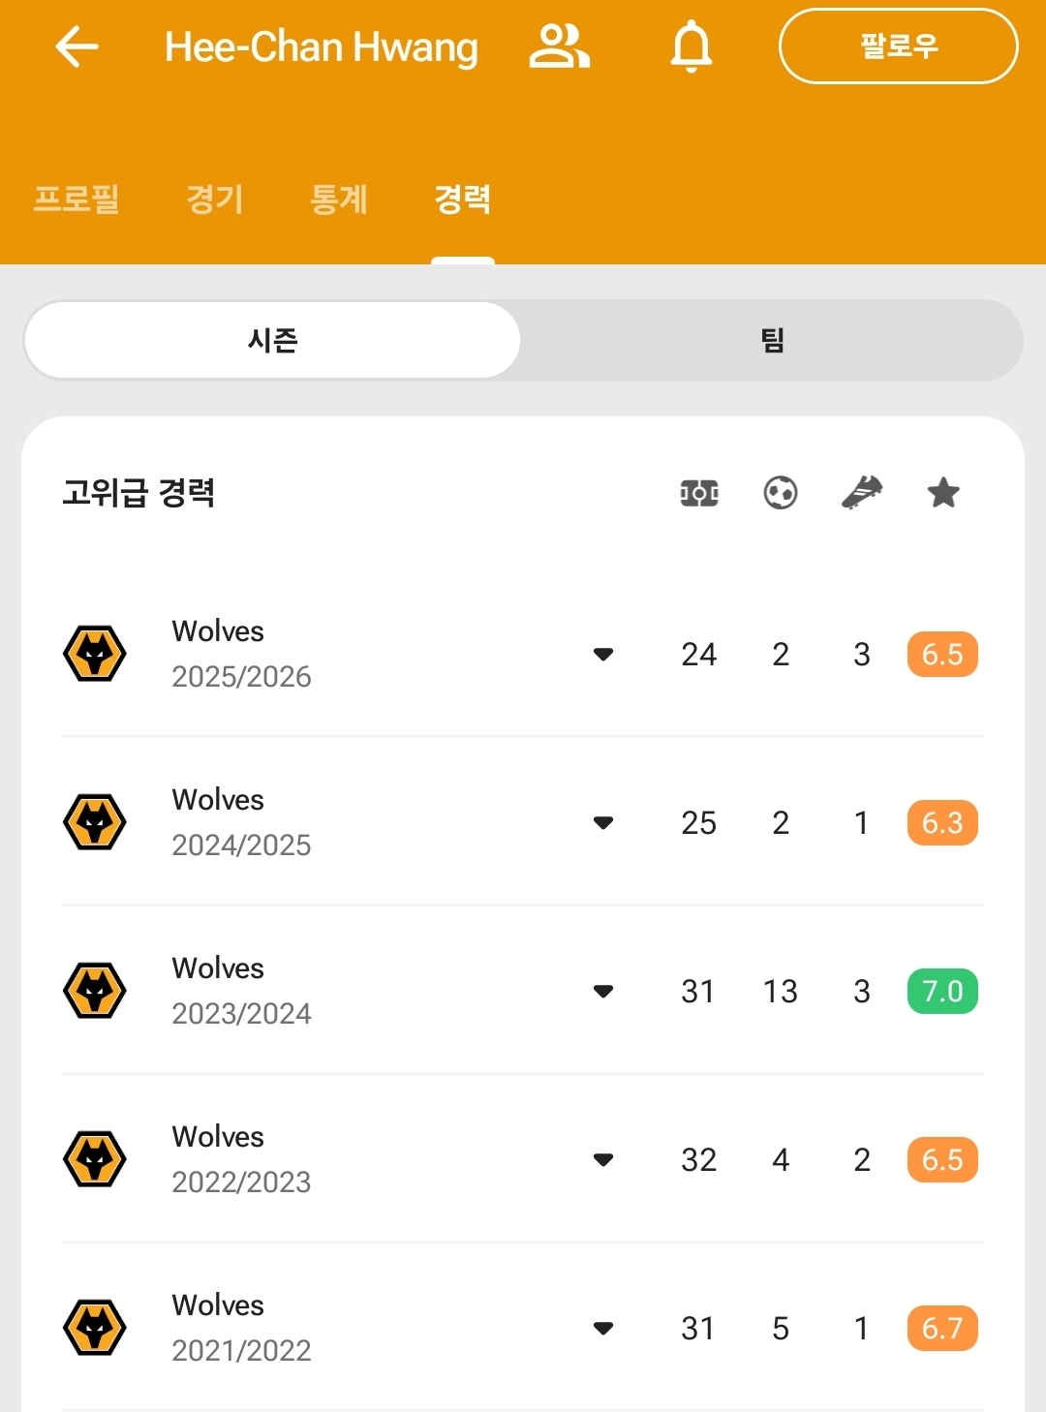
Task: Select the 시즌 segment toggle
Action: click(x=272, y=340)
